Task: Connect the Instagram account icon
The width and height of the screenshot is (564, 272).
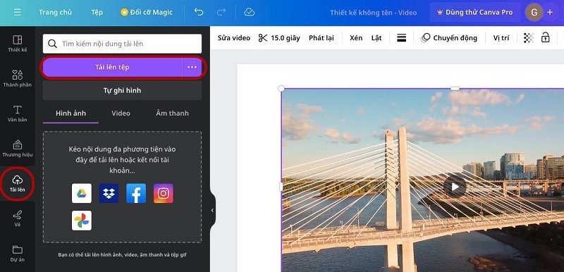Action: coord(164,193)
